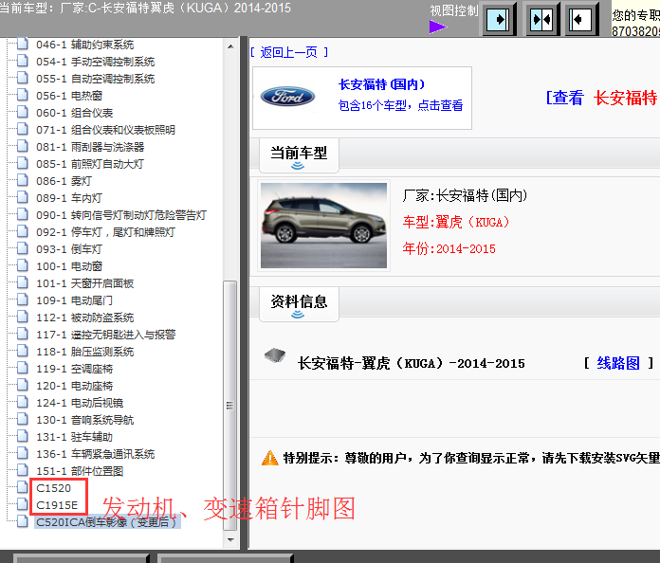This screenshot has height=563, width=660.
Task: Select C520ICA倒车影像 (变更后) item
Action: [107, 522]
